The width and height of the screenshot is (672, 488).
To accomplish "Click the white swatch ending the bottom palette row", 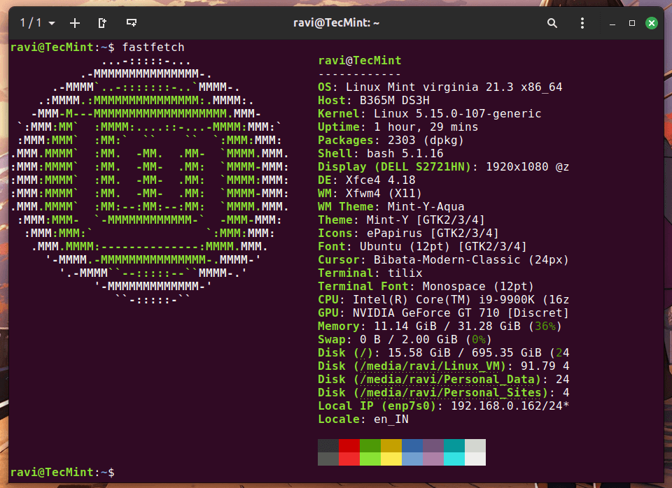I will tap(475, 459).
